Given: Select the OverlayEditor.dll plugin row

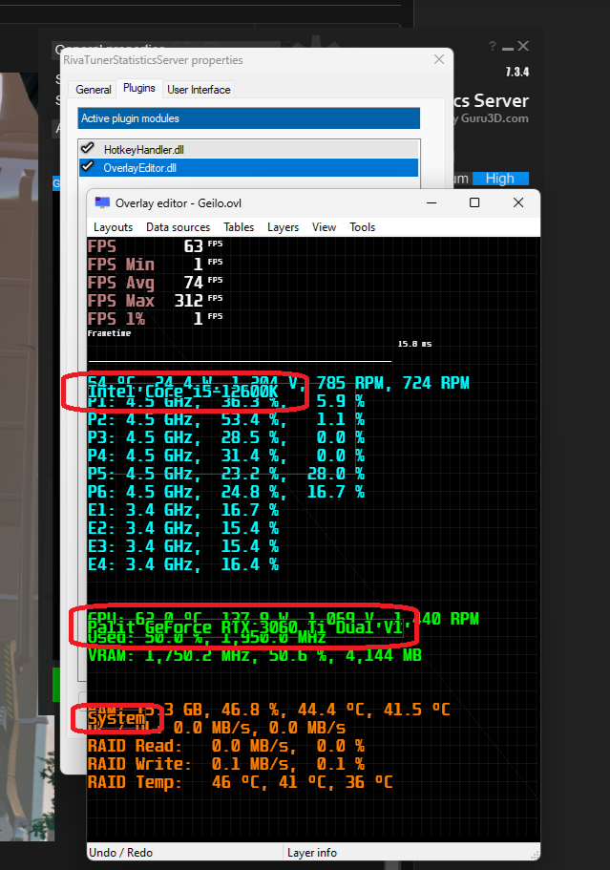Looking at the screenshot, I should 248,167.
